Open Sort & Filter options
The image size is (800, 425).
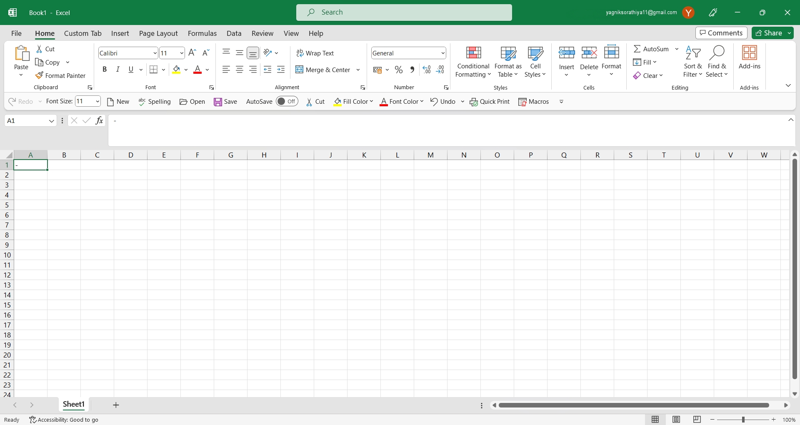tap(693, 61)
